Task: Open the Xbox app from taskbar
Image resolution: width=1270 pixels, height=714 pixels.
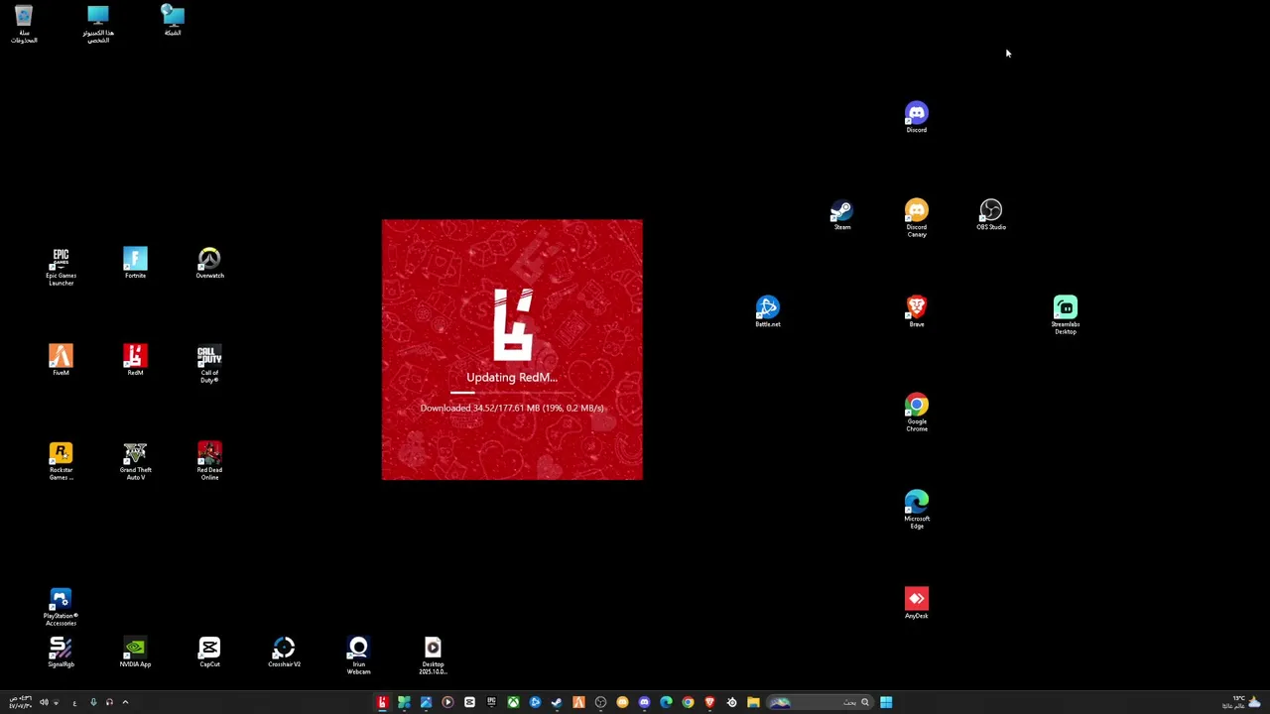Action: (x=513, y=702)
